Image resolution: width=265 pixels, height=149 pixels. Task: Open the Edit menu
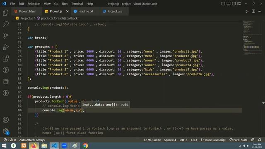coord(21,4)
